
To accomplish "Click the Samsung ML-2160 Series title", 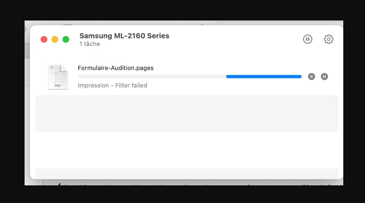I will [x=124, y=36].
